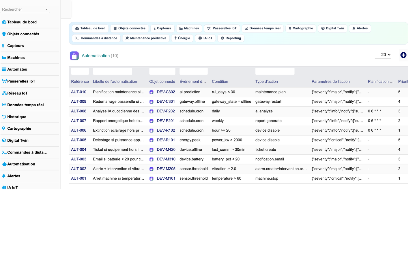The height and width of the screenshot is (257, 417).
Task: Click the device icon beside DEV-P202
Action: (x=152, y=111)
